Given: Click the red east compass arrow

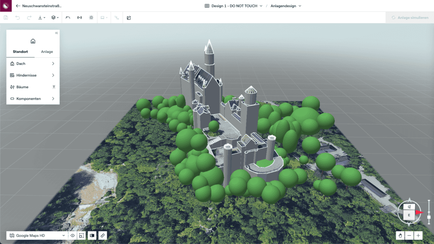Looking at the screenshot, I should (x=420, y=213).
